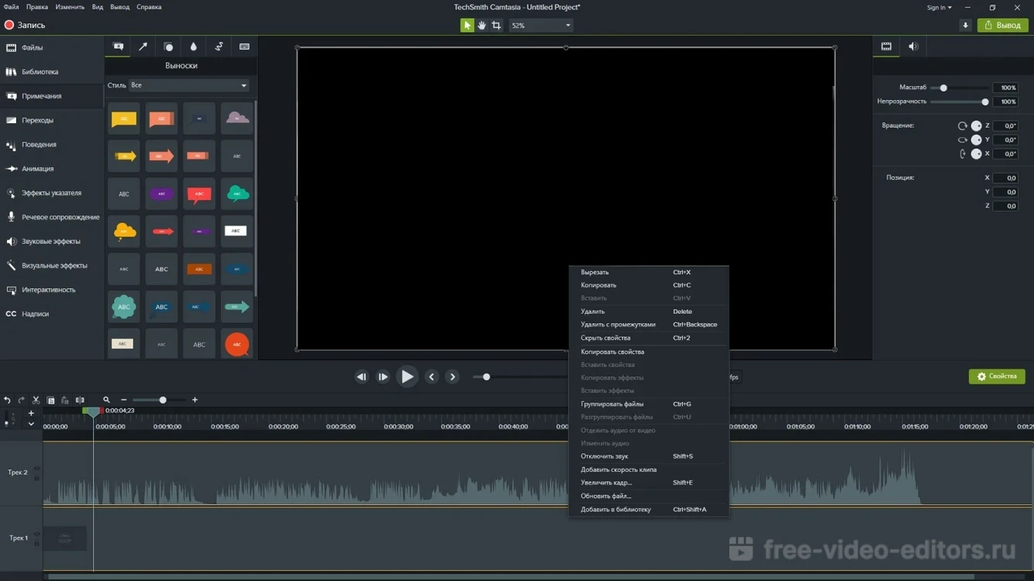Cut selection with the scissors icon
The height and width of the screenshot is (581, 1034).
tap(36, 401)
